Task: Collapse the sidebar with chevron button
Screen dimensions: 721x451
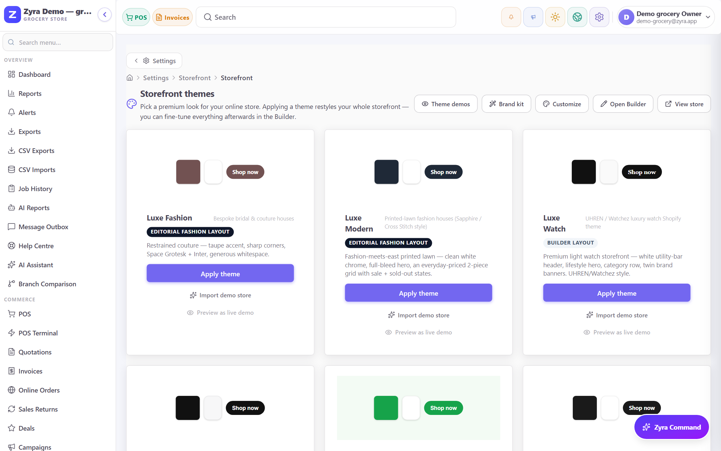Action: click(105, 15)
